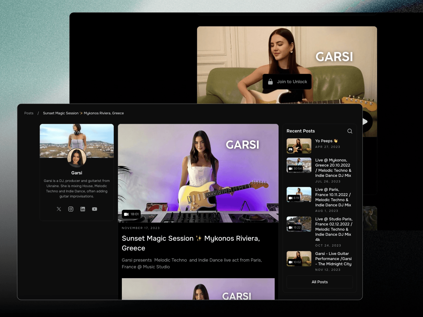
Task: Click the JUL 26, 2023 date
Action: tap(328, 181)
